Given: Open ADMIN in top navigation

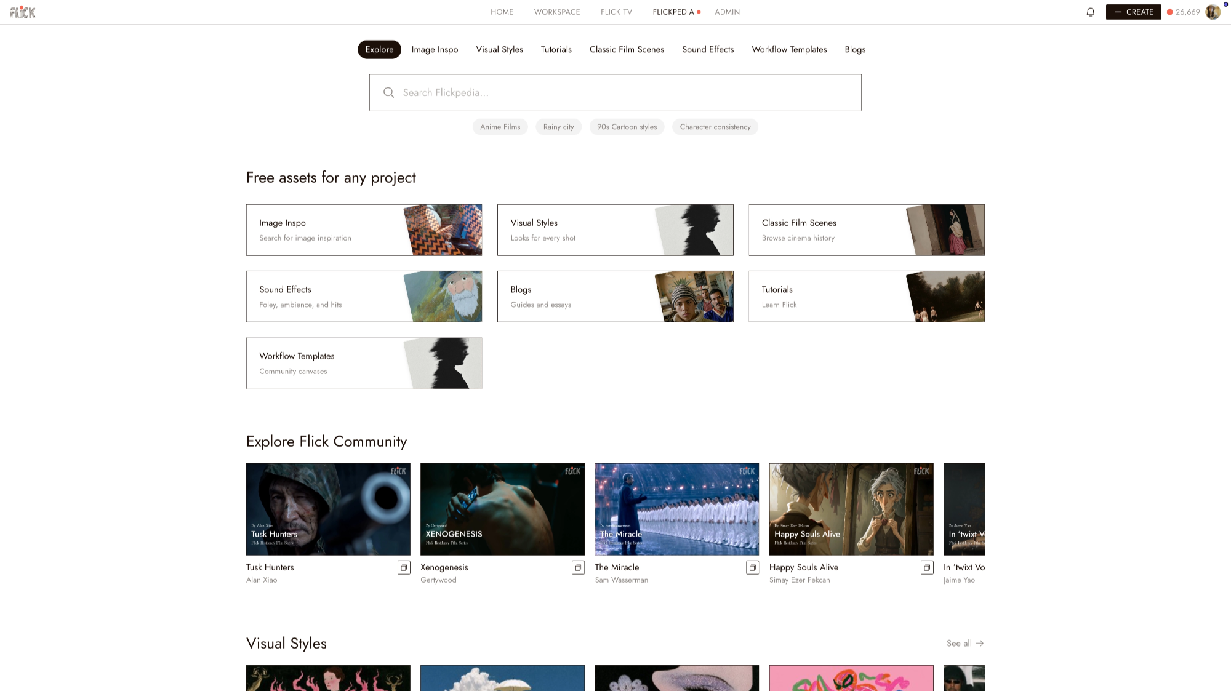Looking at the screenshot, I should click(x=727, y=12).
